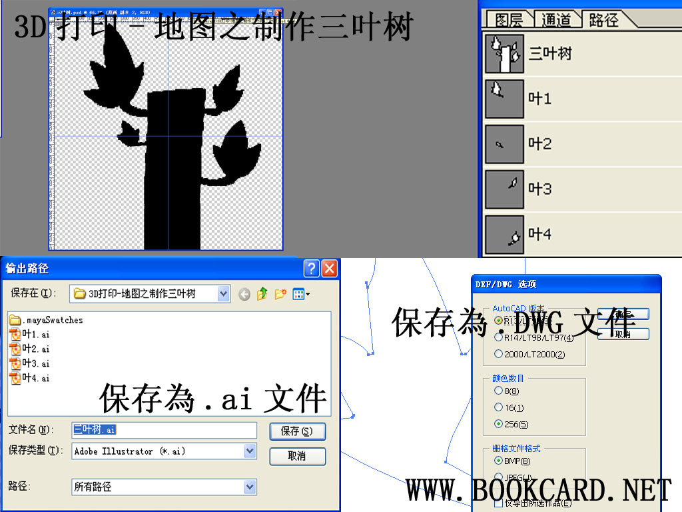Click 取消 in the 输出路径 dialog

(x=297, y=457)
